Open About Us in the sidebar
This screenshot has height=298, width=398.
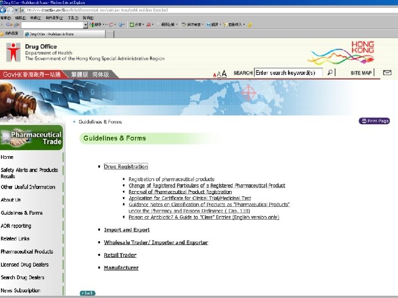tap(11, 200)
